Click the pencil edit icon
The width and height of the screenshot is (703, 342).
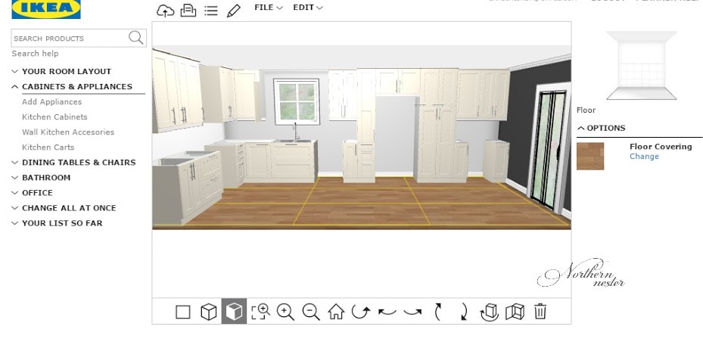234,11
